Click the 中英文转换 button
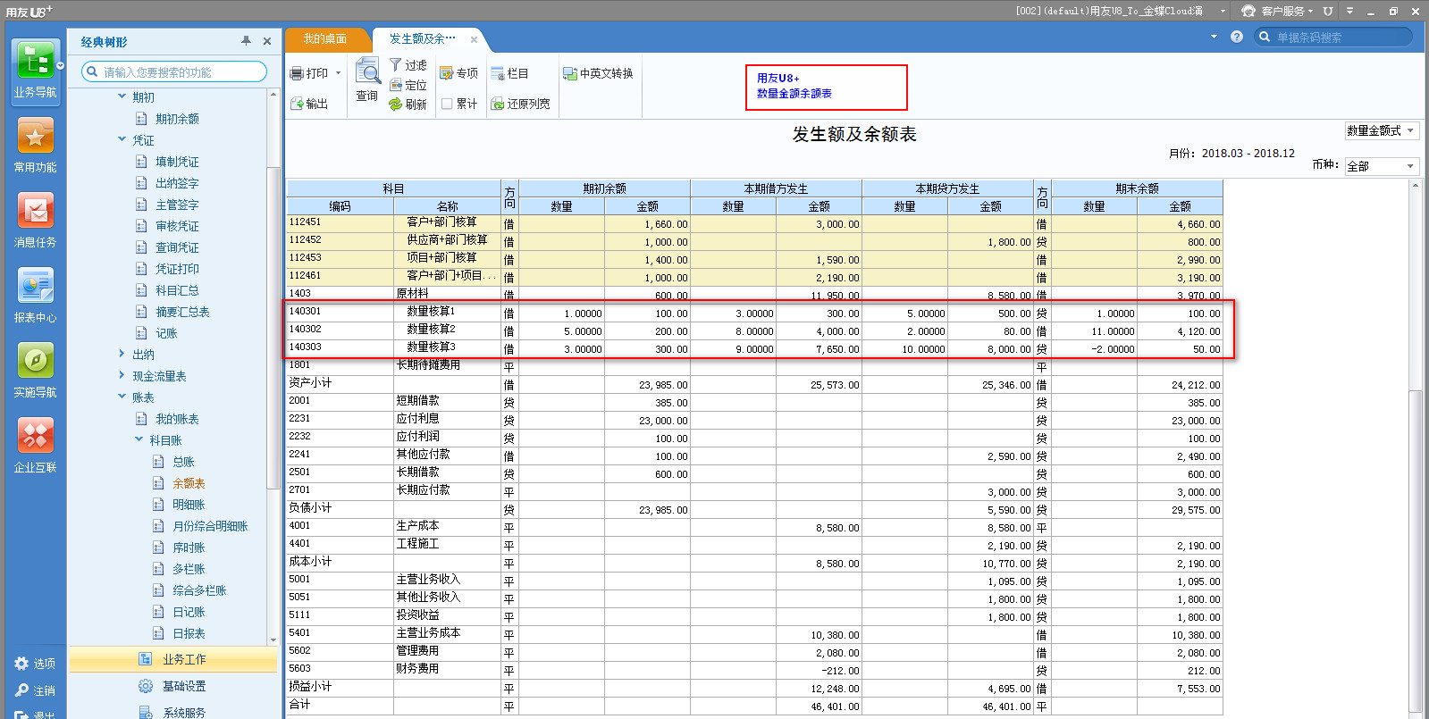This screenshot has height=719, width=1429. [598, 74]
